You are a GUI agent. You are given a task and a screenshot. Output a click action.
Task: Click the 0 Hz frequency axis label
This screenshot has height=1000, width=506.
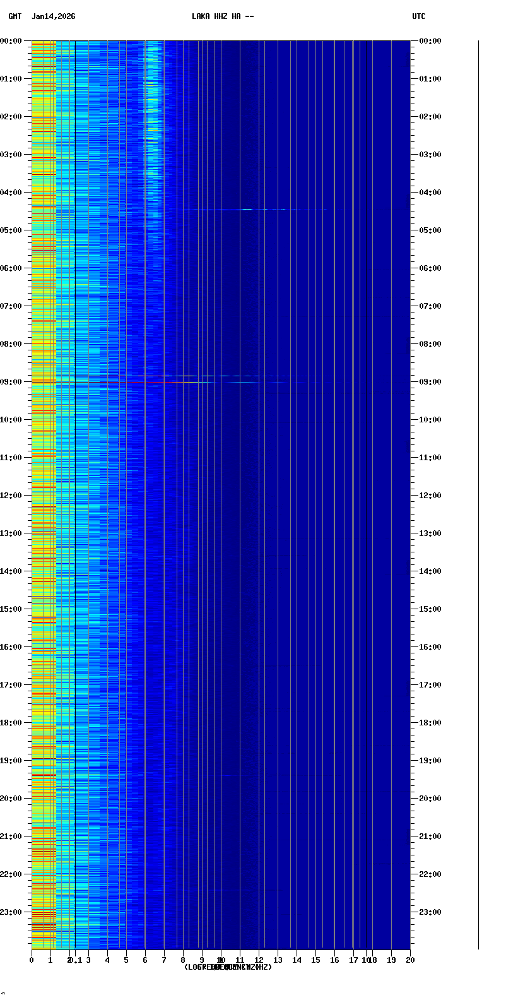coord(32,960)
